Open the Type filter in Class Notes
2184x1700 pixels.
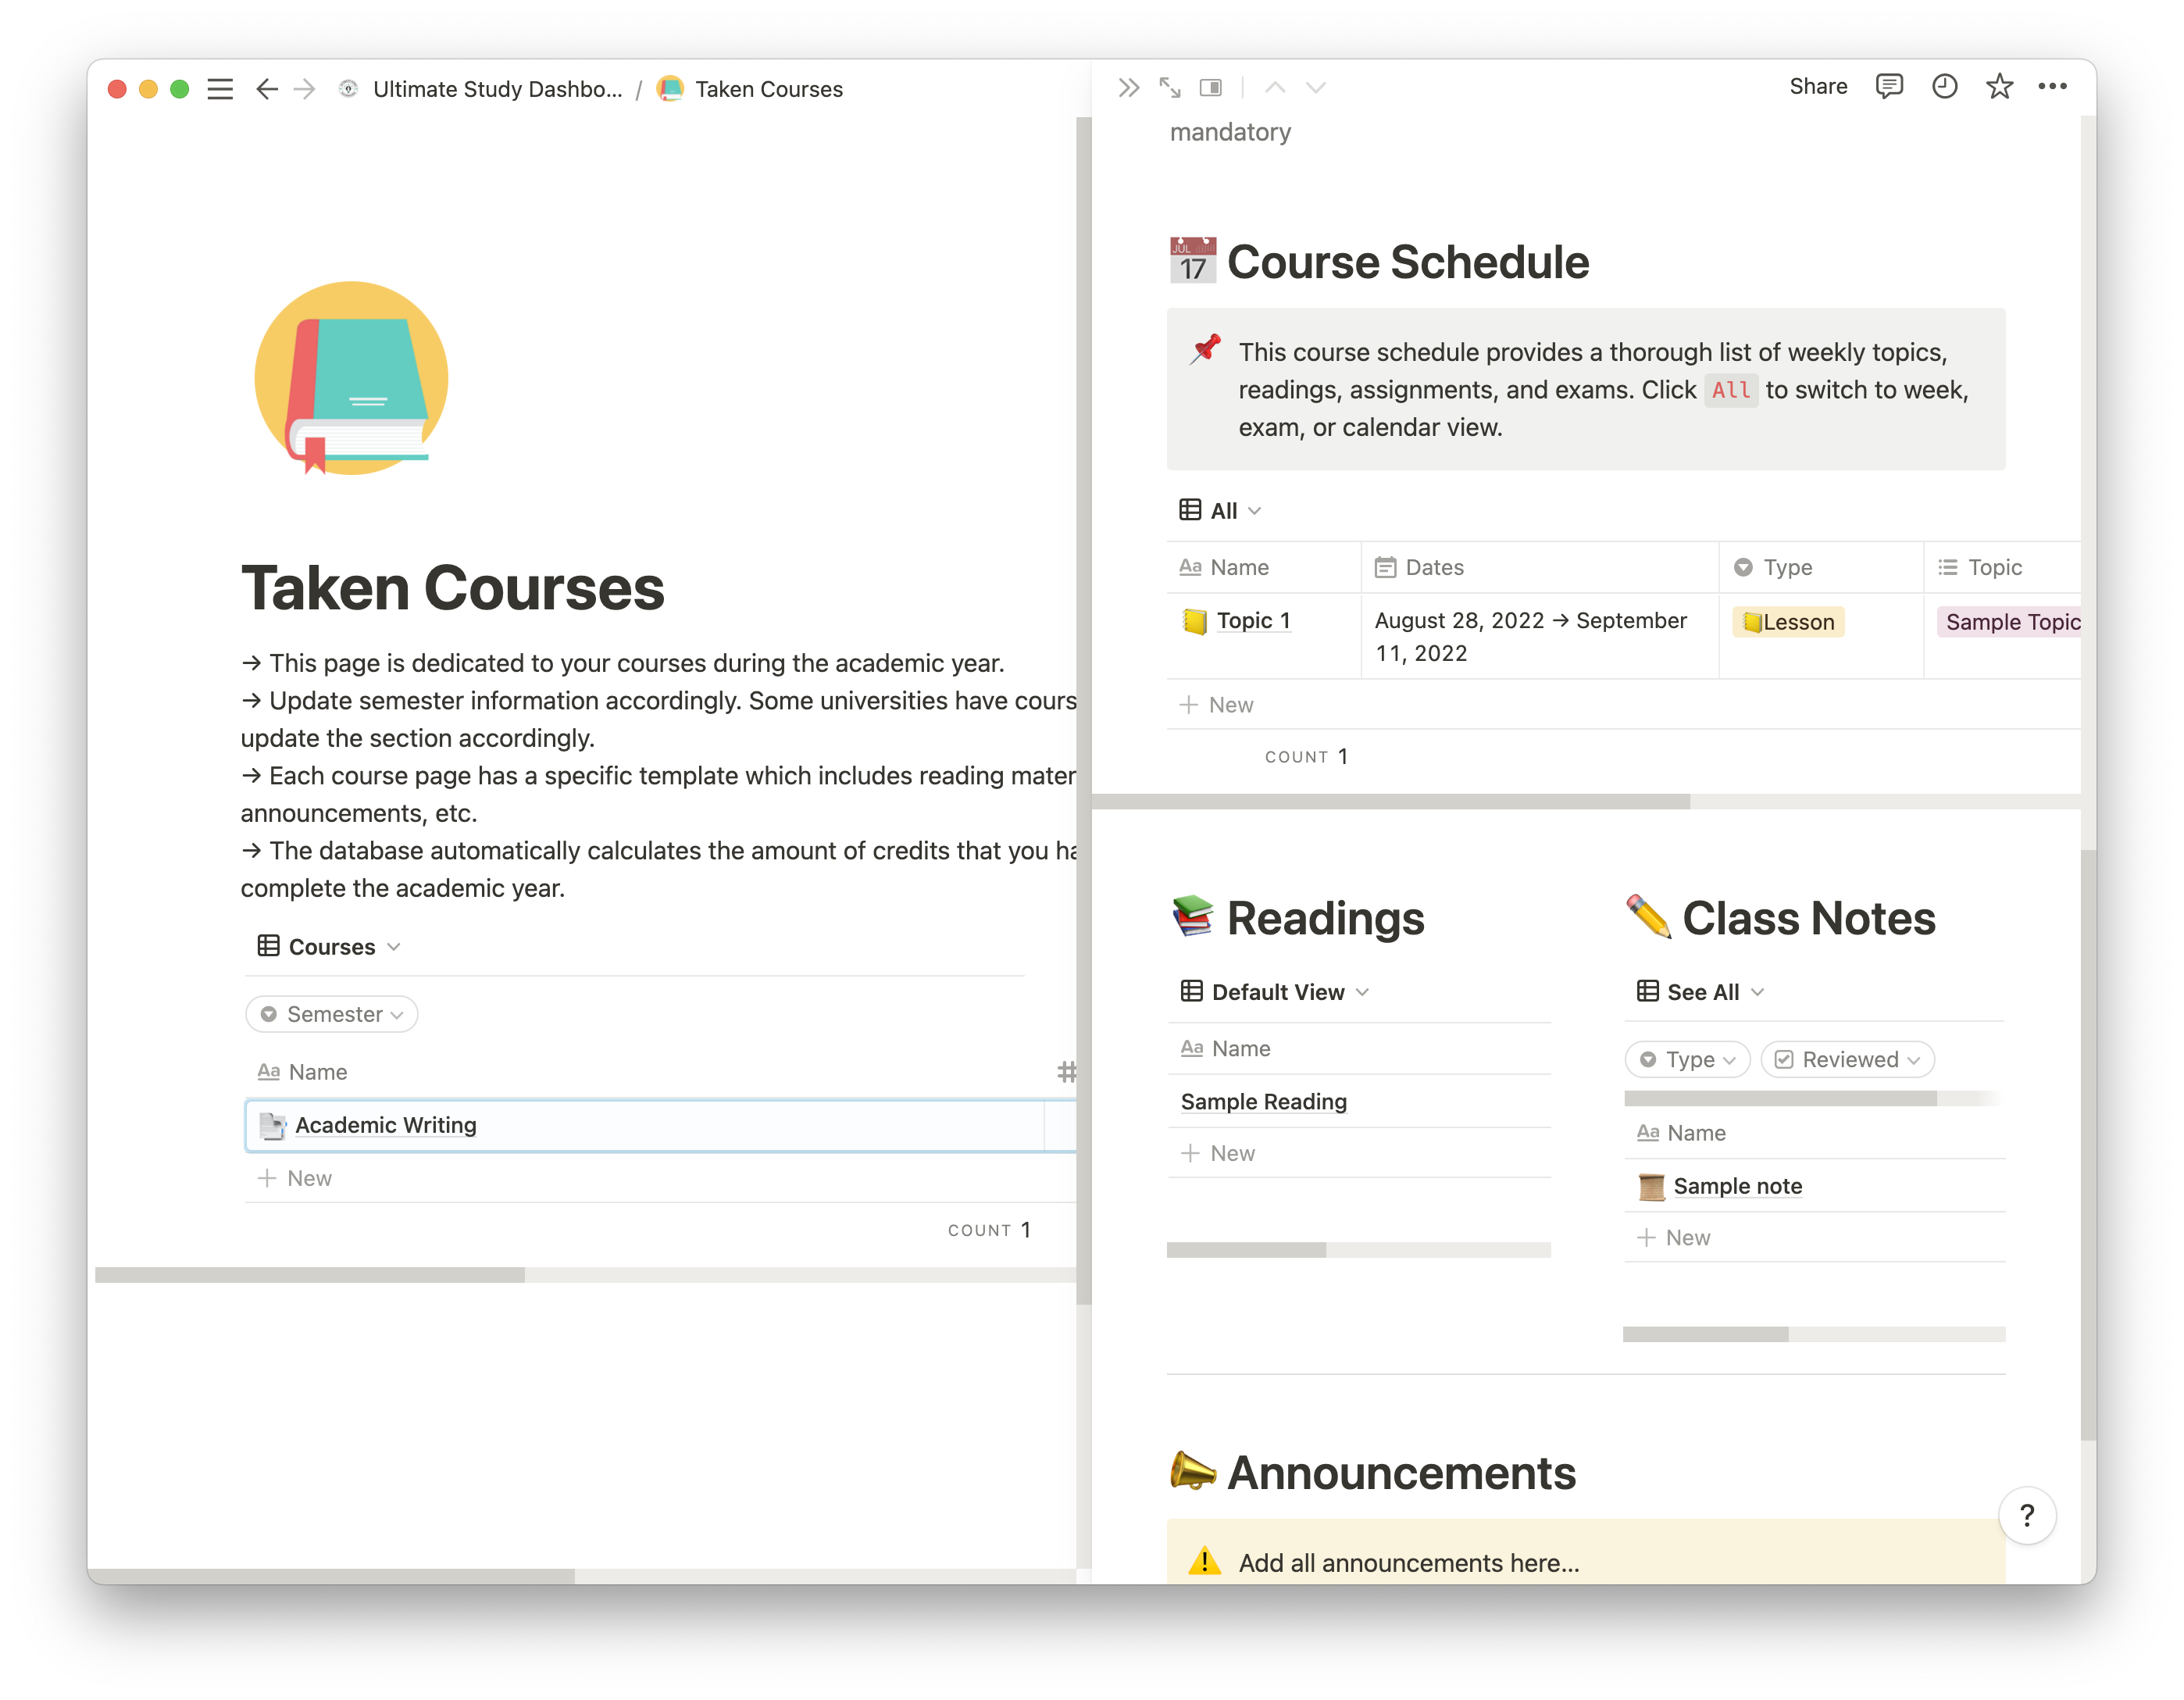click(x=1688, y=1059)
